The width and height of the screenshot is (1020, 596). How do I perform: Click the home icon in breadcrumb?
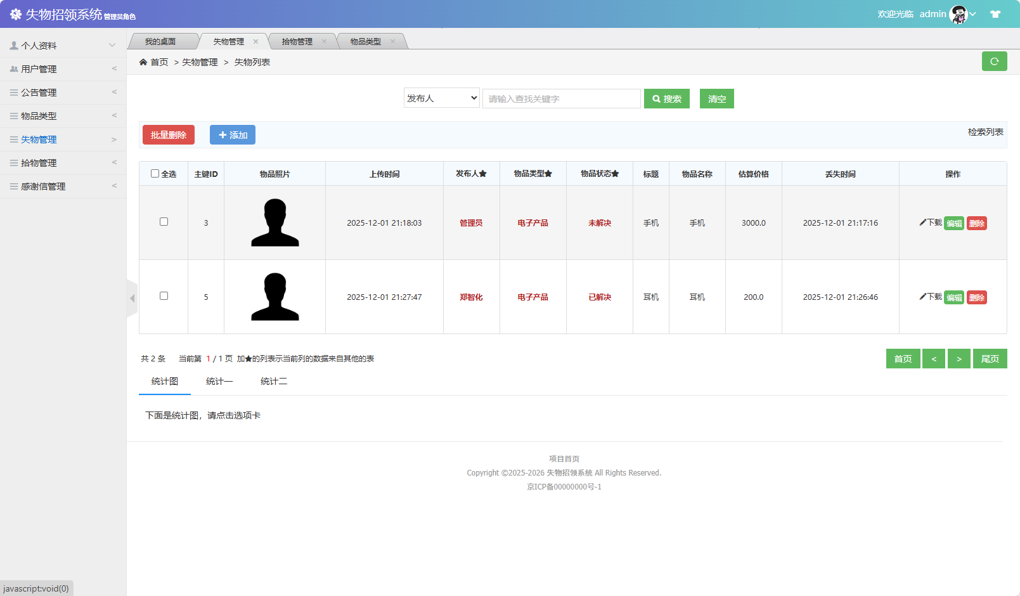pos(143,62)
